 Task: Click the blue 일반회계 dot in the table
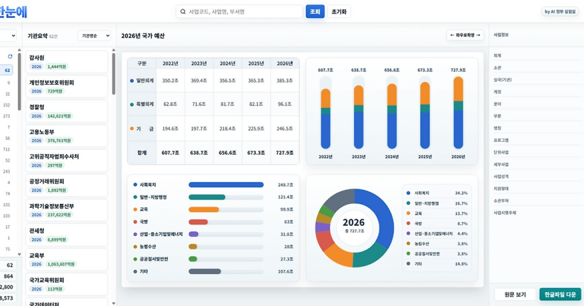pyautogui.click(x=132, y=81)
